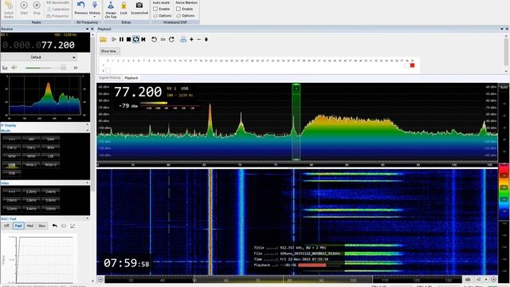The height and width of the screenshot is (287, 510).
Task: Set AGC to Off
Action: click(x=6, y=226)
